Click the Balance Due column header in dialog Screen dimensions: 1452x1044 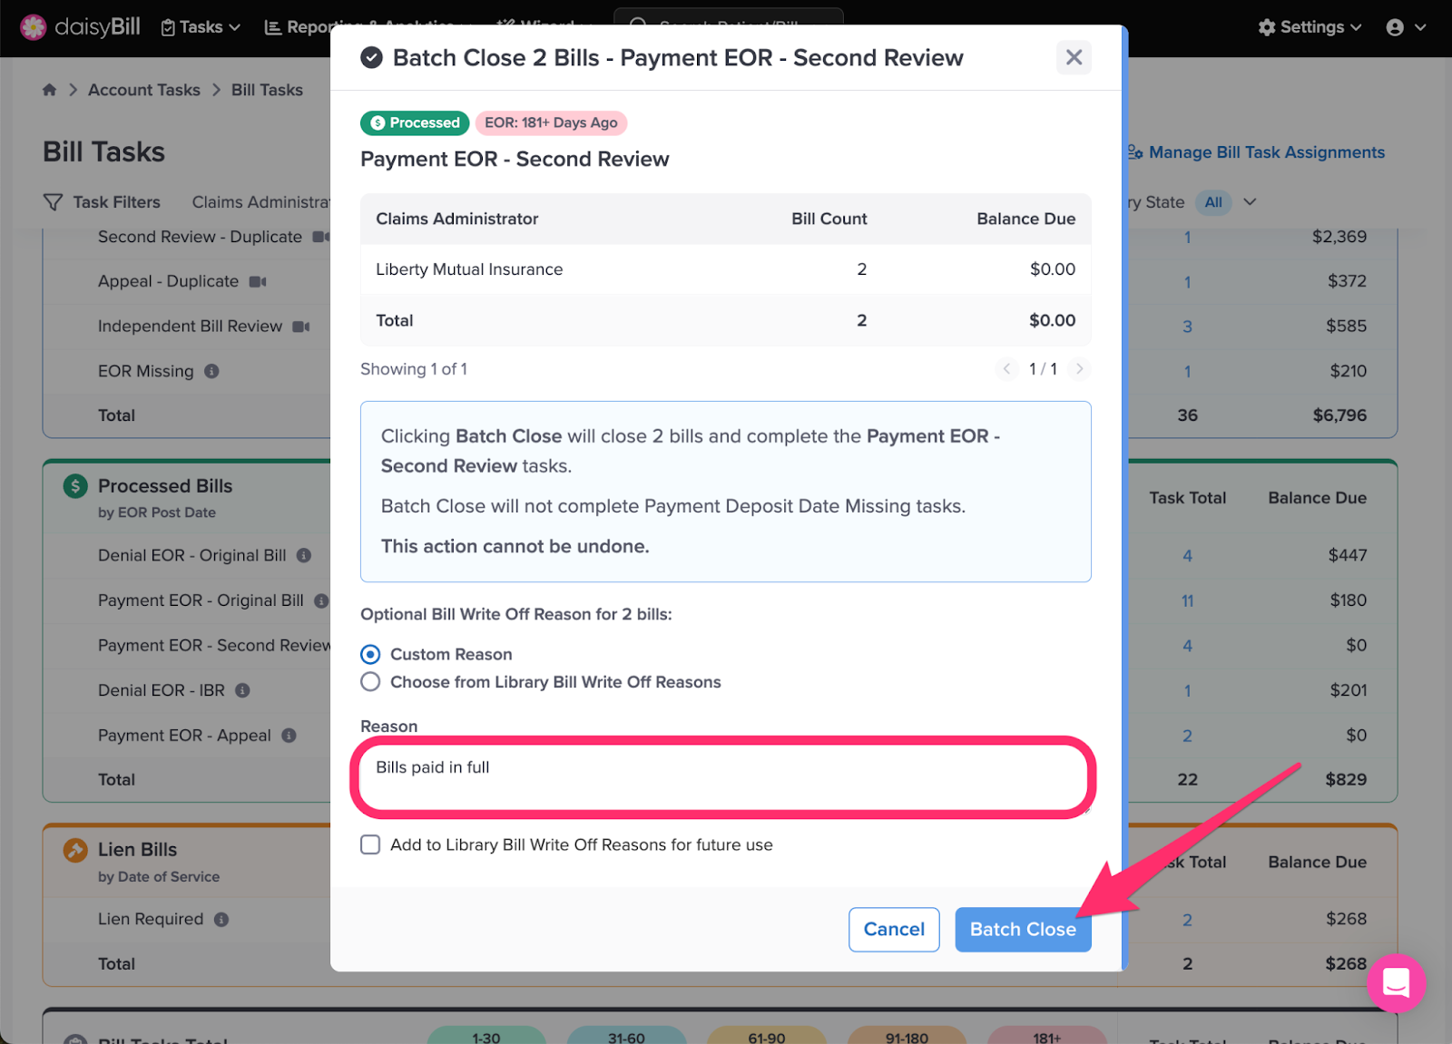coord(1025,219)
